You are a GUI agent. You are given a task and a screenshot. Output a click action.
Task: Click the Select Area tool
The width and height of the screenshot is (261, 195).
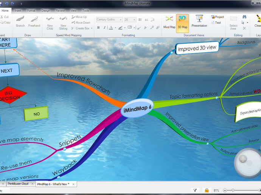click(233, 23)
